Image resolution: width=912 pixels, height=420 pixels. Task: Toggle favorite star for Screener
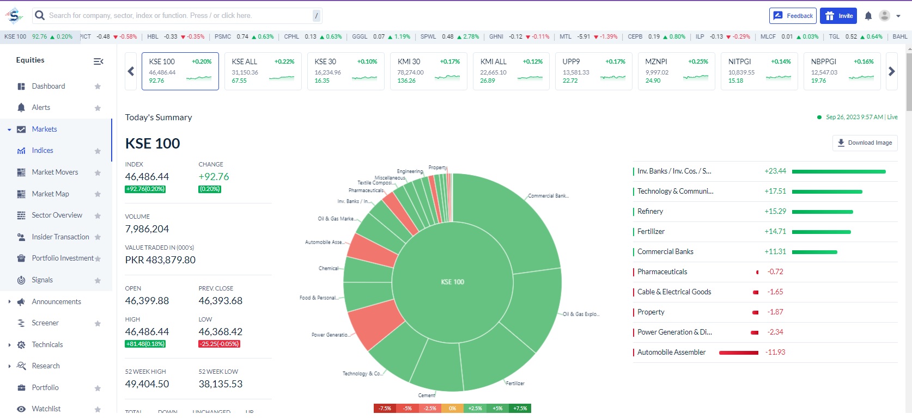click(98, 324)
